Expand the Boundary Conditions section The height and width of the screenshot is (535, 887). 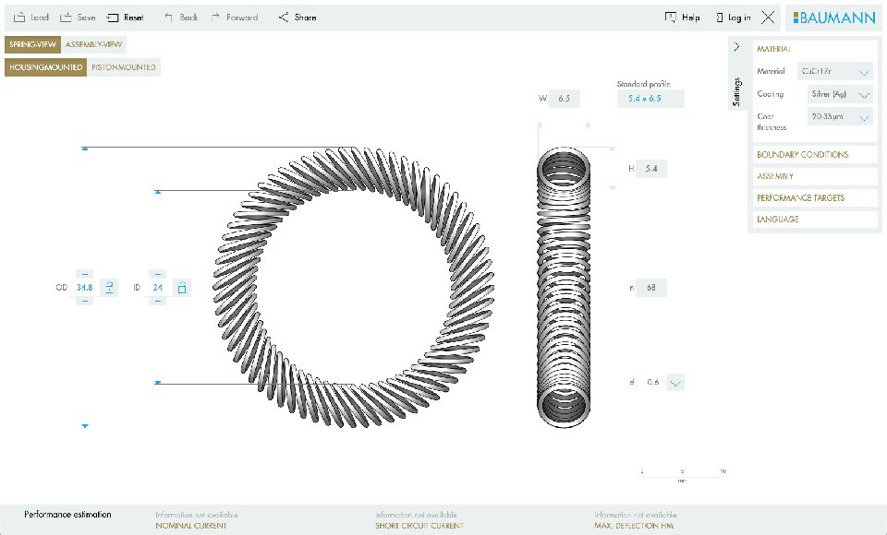pos(815,155)
